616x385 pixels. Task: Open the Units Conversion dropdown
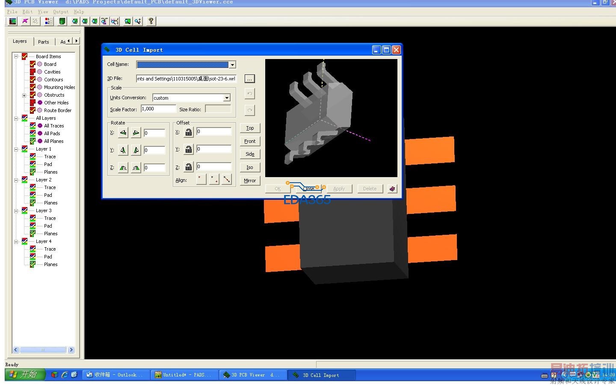[x=227, y=98]
